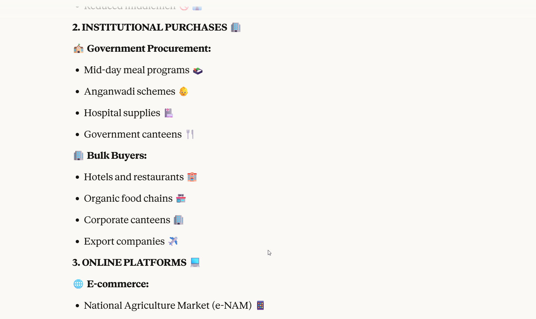Click the hospital emoji after Hospital supplies
Image resolution: width=536 pixels, height=319 pixels.
coord(169,113)
